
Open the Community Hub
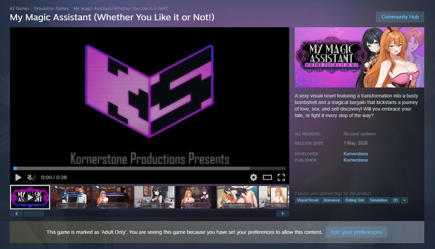coord(400,17)
